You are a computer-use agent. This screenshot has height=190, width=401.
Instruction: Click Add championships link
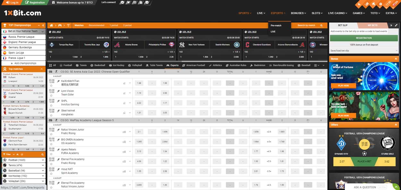(x=23, y=63)
